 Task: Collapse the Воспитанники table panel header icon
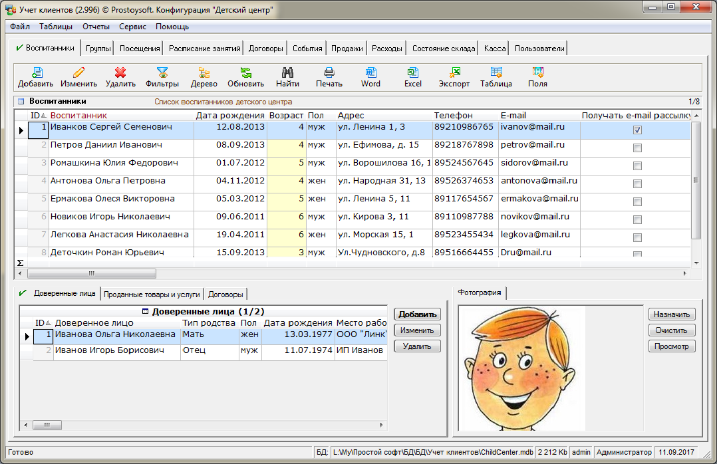point(21,102)
